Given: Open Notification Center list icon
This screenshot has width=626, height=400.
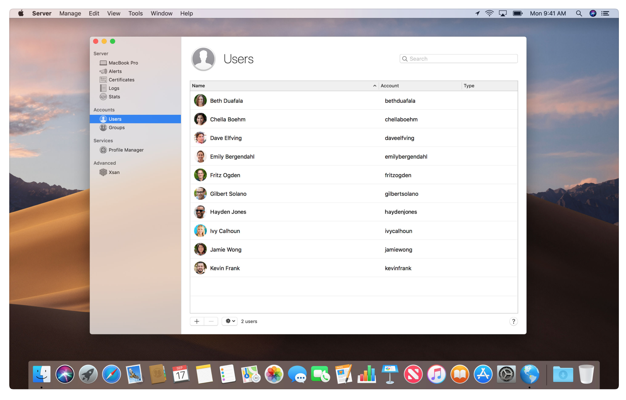Looking at the screenshot, I should pyautogui.click(x=605, y=13).
